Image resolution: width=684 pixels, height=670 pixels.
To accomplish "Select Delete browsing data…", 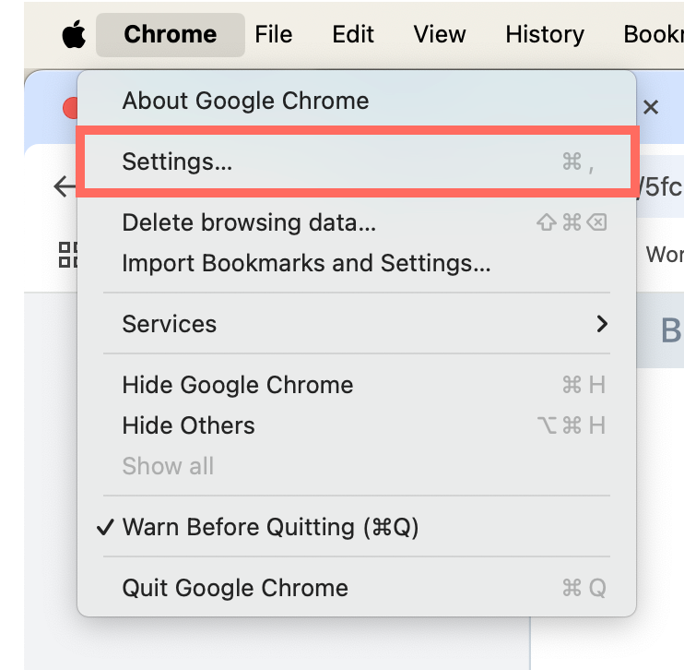I will 249,222.
